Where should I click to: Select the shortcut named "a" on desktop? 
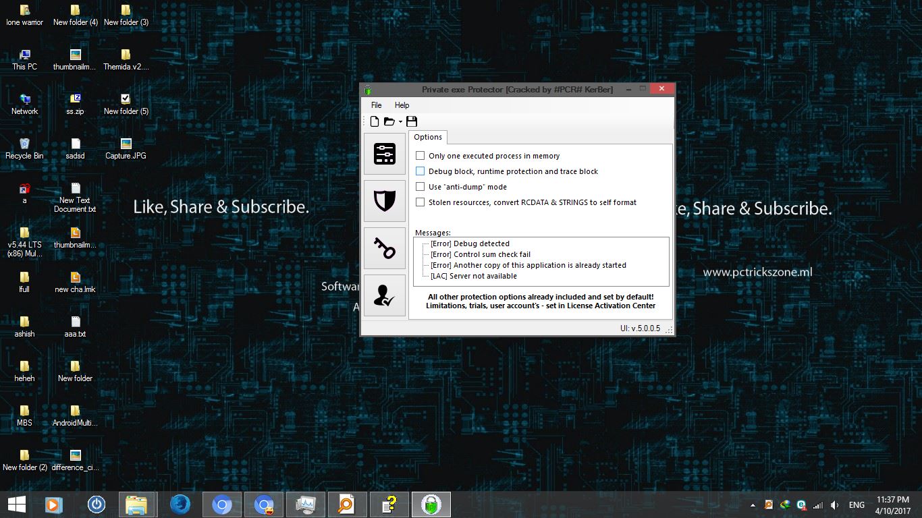click(x=24, y=194)
